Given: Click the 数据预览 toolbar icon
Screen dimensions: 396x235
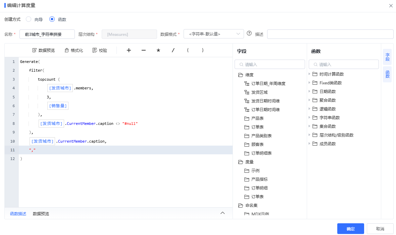Looking at the screenshot, I should [x=34, y=50].
